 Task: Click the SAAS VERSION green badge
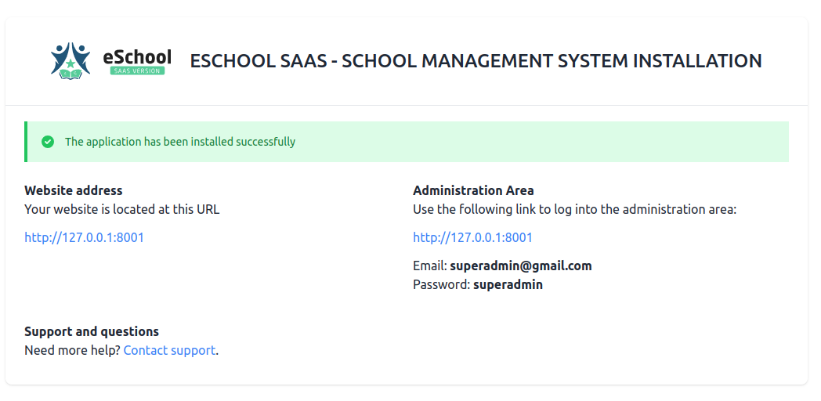click(137, 71)
